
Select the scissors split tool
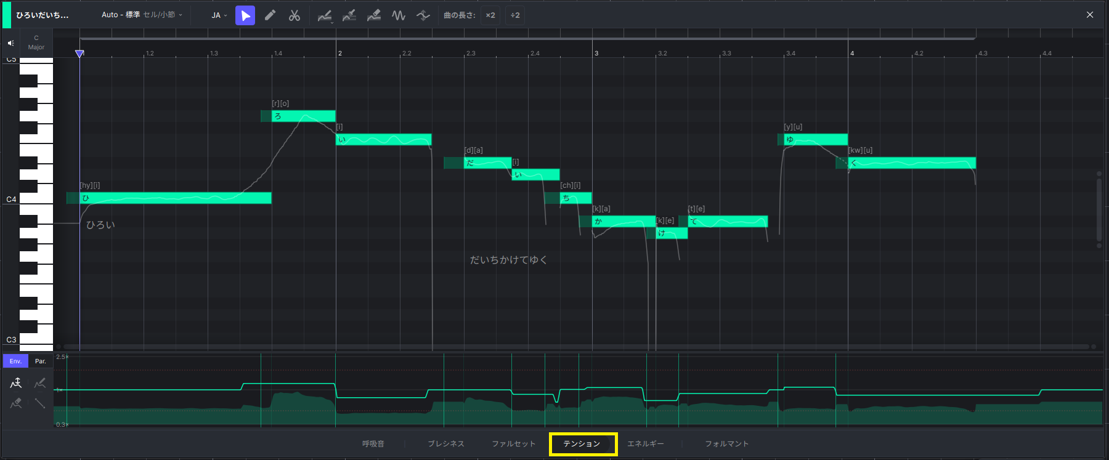point(295,15)
